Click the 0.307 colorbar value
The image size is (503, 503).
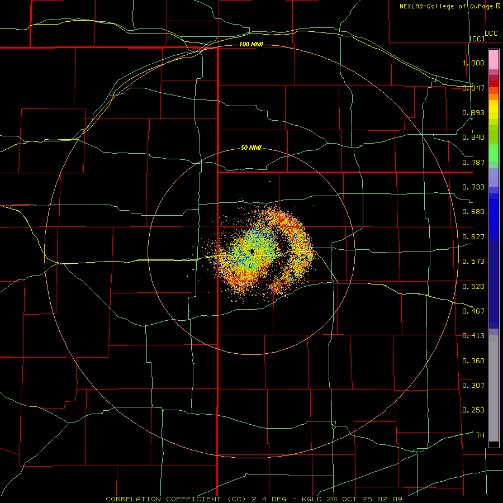pyautogui.click(x=473, y=386)
